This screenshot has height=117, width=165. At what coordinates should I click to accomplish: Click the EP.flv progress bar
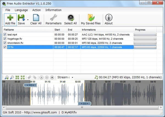click(x=145, y=47)
